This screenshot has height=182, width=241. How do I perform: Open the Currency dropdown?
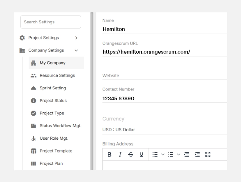(164, 130)
